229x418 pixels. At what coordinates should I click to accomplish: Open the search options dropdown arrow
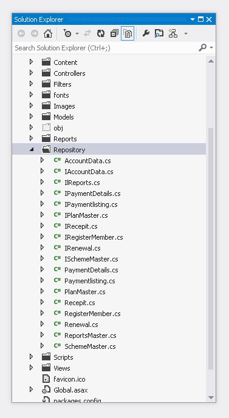pyautogui.click(x=211, y=48)
